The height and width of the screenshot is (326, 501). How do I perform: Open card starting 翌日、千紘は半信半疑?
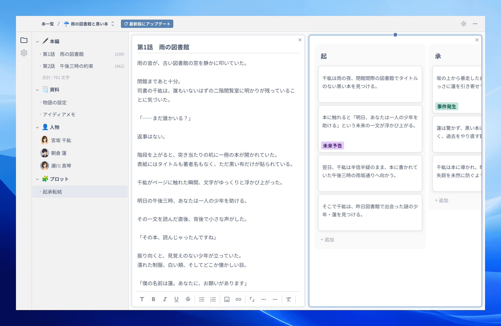pos(370,173)
